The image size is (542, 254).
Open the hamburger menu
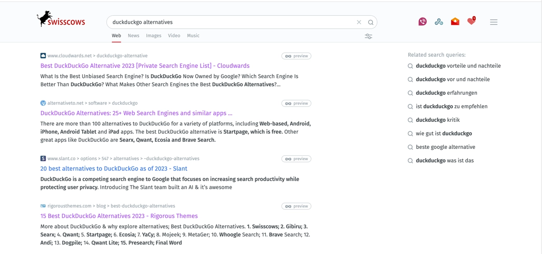494,22
